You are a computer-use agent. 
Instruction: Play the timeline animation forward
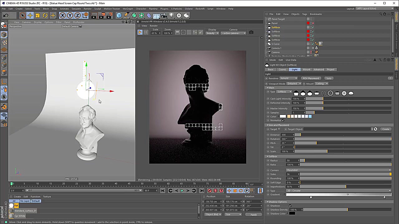(182, 191)
